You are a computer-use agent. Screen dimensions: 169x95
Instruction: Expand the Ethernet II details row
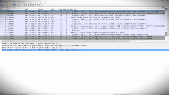pos(1,46)
